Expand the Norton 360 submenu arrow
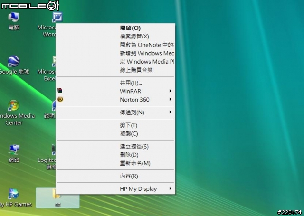 pyautogui.click(x=170, y=99)
